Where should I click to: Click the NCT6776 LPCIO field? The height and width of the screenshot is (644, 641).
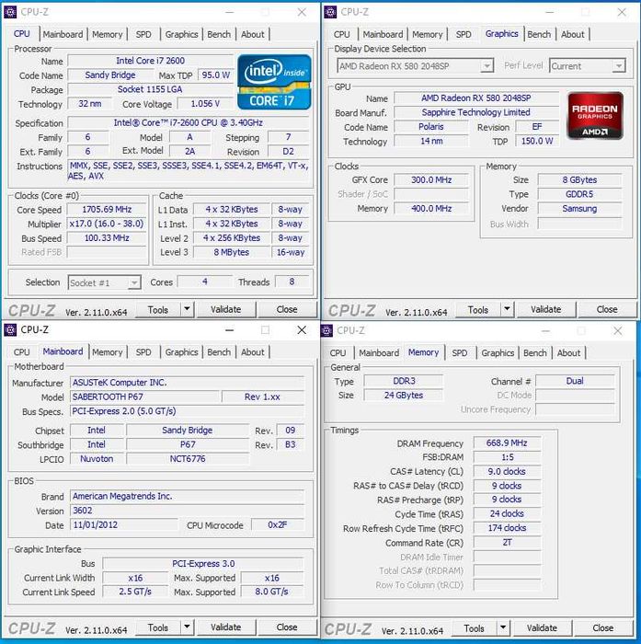tap(188, 459)
